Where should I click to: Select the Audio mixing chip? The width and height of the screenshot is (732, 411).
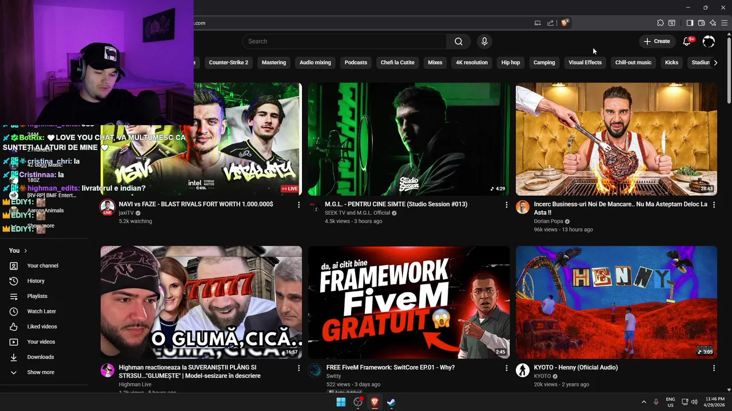coord(315,62)
